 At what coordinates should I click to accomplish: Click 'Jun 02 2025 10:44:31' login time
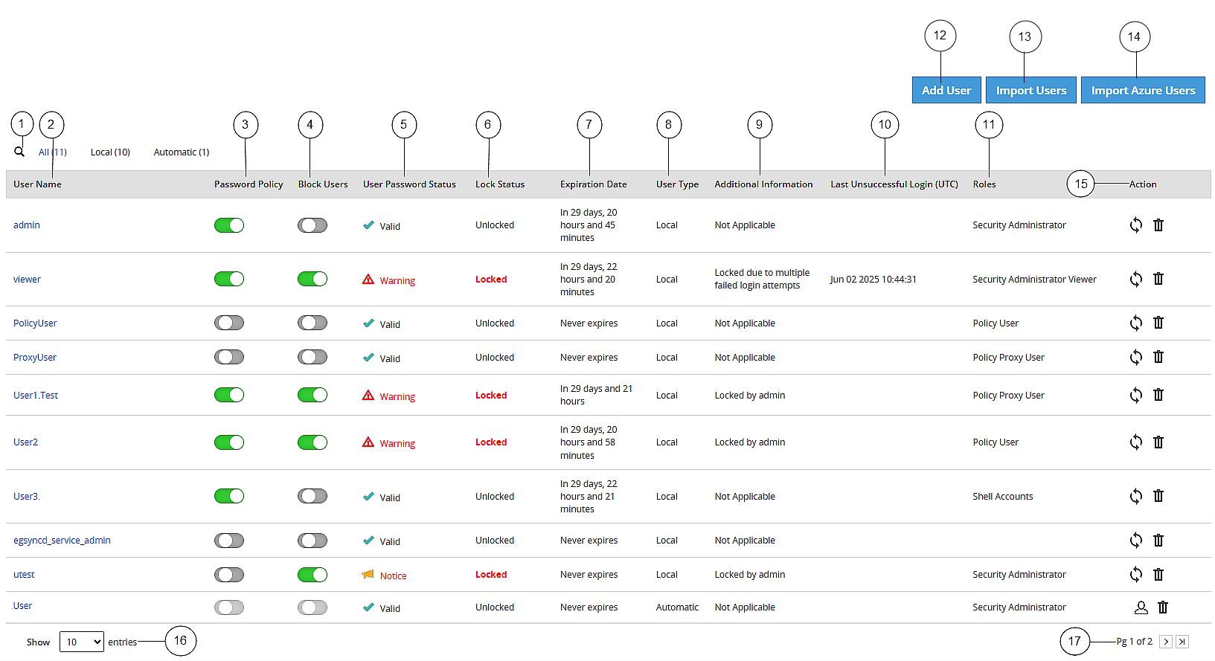[x=873, y=279]
